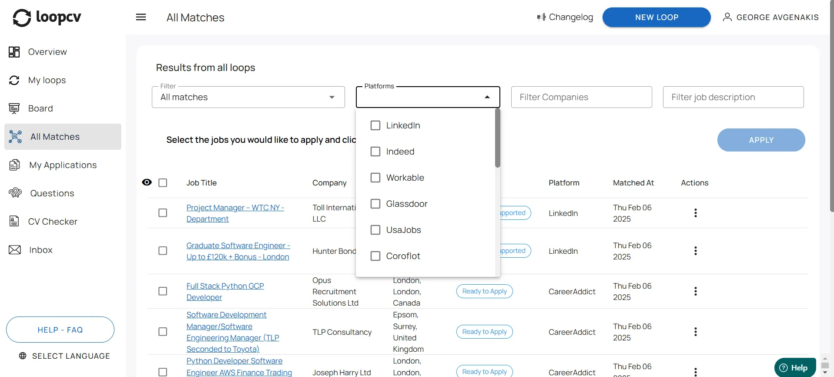This screenshot has height=377, width=834.
Task: Click the HELP - FAQ button
Action: (x=60, y=330)
